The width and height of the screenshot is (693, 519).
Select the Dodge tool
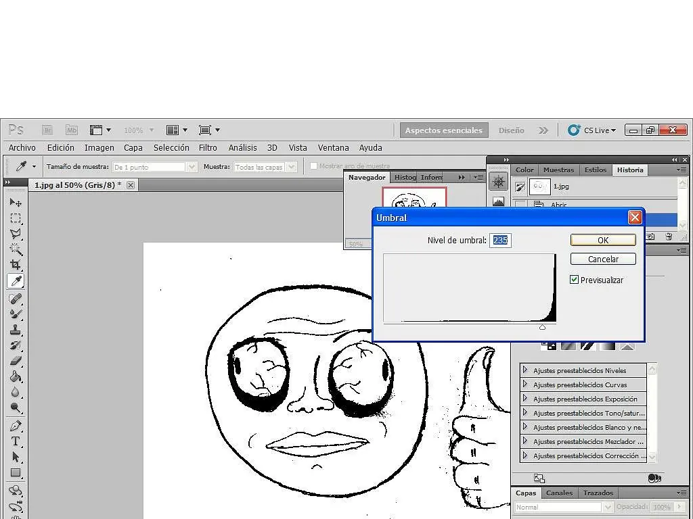coord(16,407)
